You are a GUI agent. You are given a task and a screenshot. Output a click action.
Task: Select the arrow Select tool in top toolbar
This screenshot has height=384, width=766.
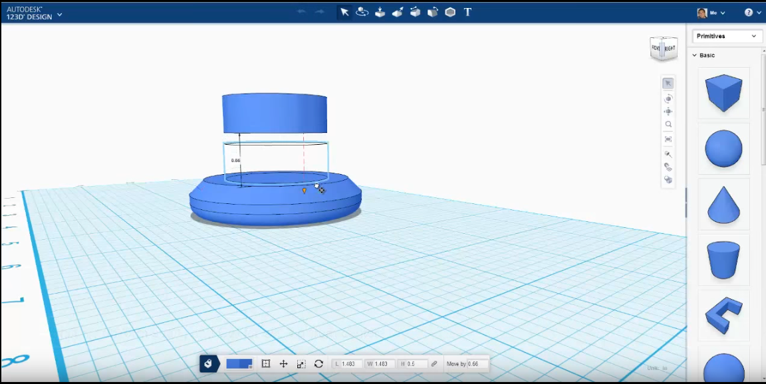click(344, 12)
